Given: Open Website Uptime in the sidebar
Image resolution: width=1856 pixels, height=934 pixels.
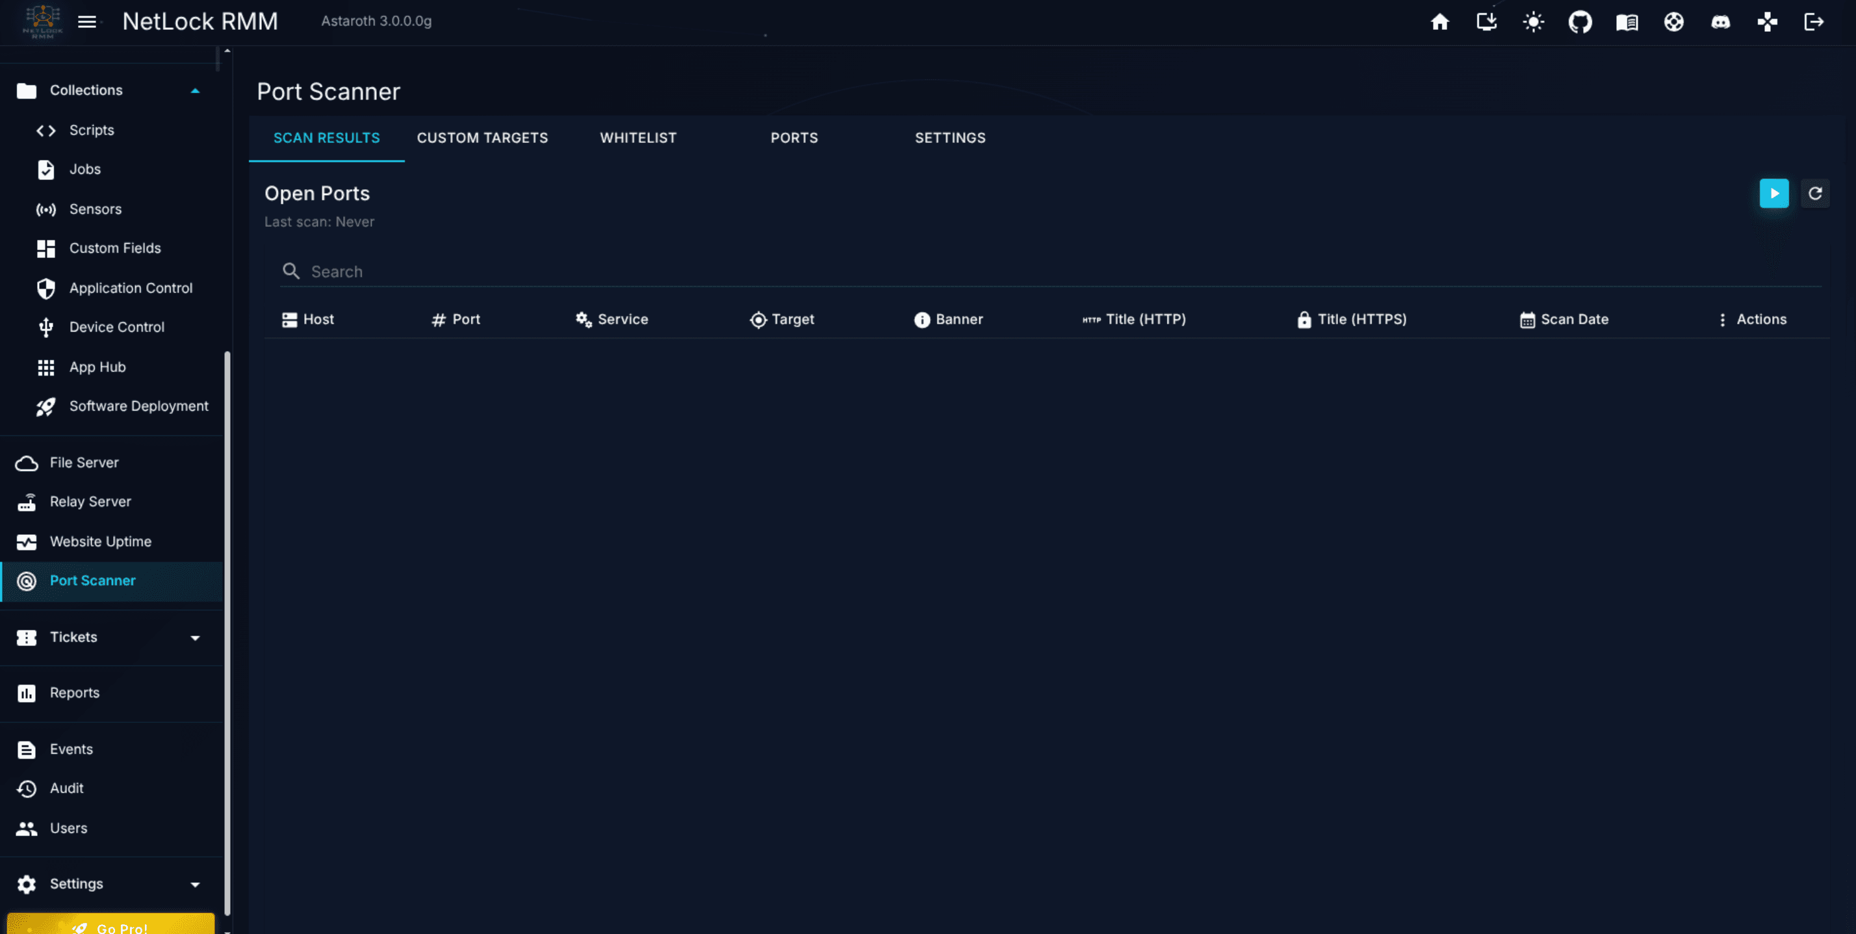Looking at the screenshot, I should tap(112, 541).
